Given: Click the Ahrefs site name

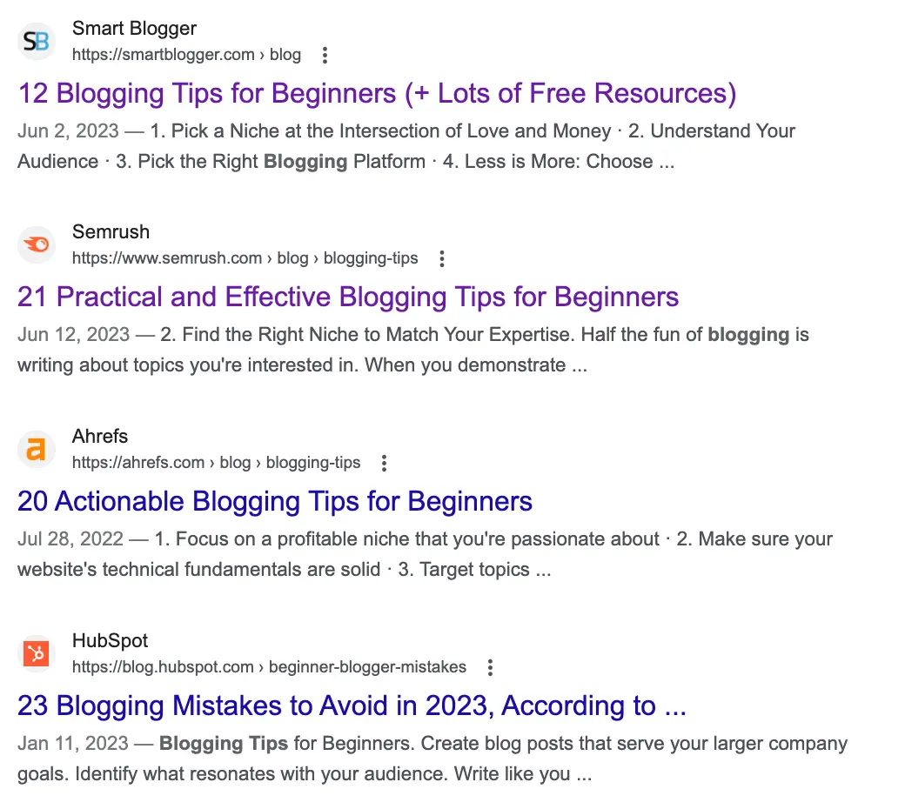Looking at the screenshot, I should (100, 436).
